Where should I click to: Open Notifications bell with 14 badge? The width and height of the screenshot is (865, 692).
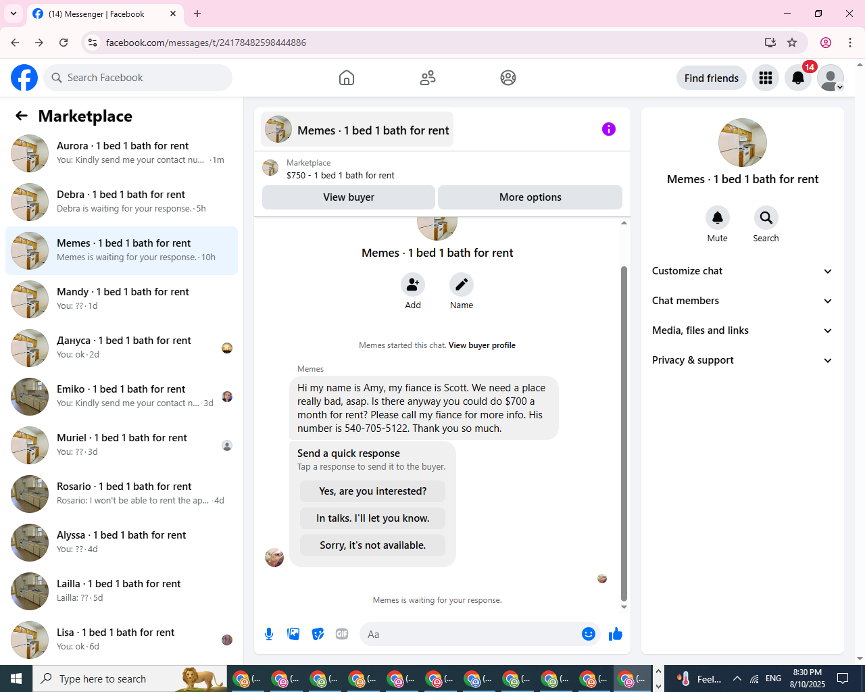798,78
